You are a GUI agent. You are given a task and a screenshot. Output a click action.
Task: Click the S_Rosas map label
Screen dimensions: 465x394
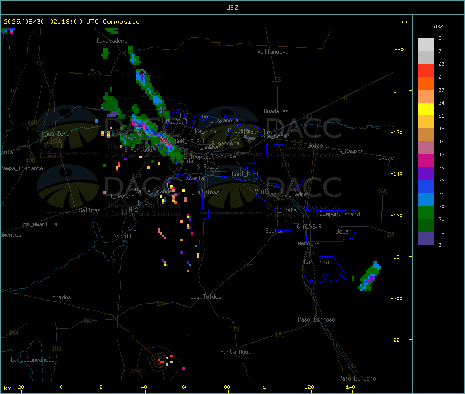click(x=208, y=167)
